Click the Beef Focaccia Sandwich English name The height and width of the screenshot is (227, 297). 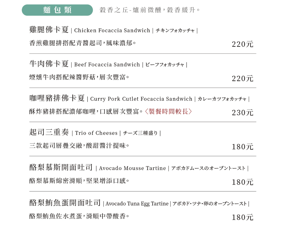pyautogui.click(x=107, y=65)
